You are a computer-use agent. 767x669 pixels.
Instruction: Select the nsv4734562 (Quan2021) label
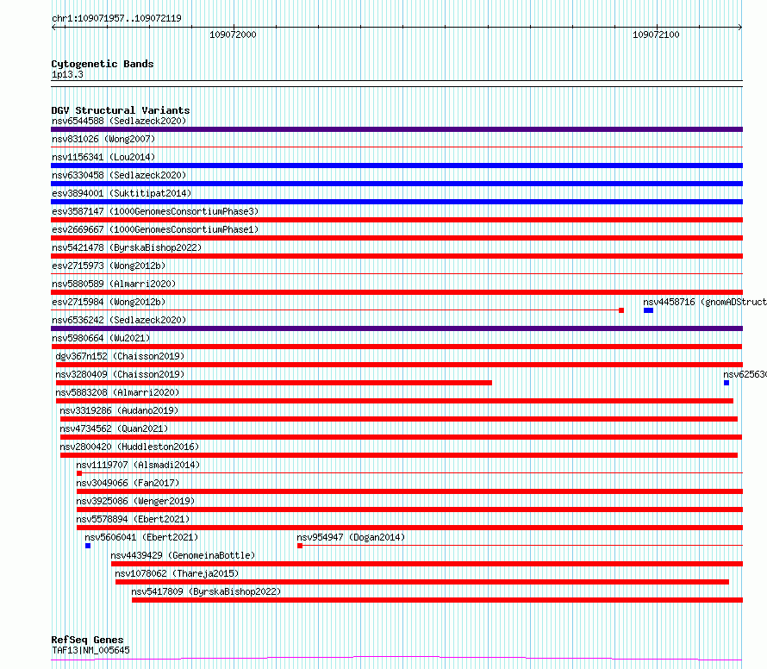point(114,428)
